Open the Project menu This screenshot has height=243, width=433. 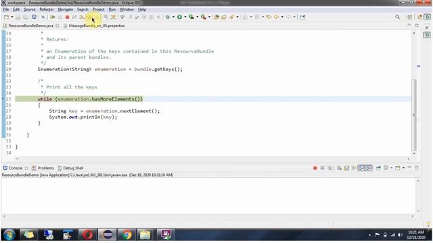tap(98, 9)
